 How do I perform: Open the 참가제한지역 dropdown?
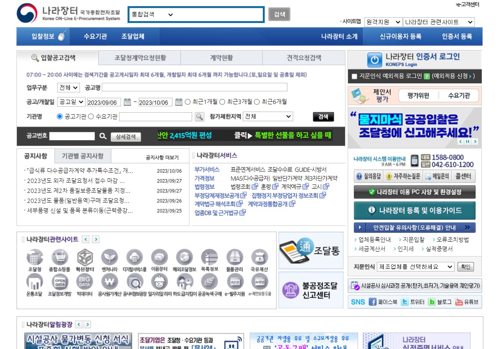click(268, 117)
